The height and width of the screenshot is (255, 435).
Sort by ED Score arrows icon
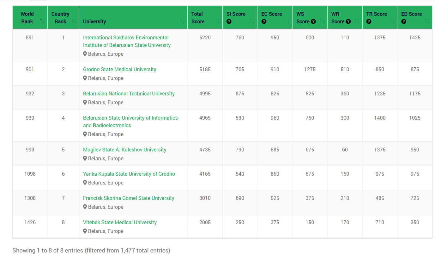click(427, 21)
